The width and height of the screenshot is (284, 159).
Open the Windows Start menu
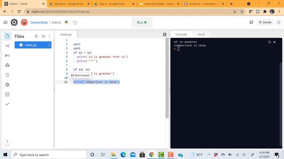click(x=5, y=155)
